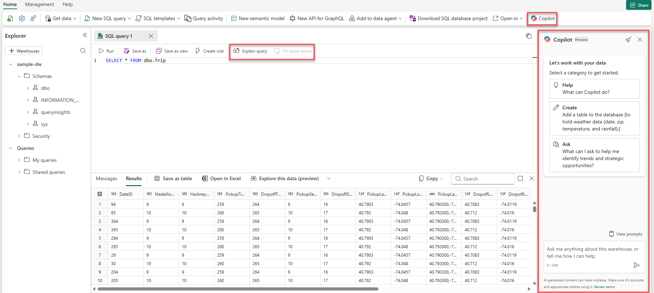Screen dimensions: 654x293
Task: Switch to the Messages tab
Action: point(106,178)
